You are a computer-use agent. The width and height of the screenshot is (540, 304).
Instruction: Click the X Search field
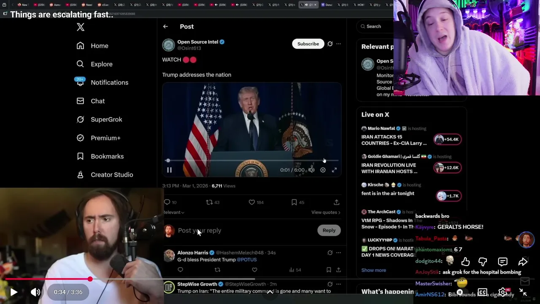click(375, 26)
